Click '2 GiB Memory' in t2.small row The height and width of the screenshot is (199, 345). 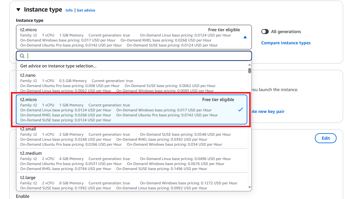tap(71, 134)
